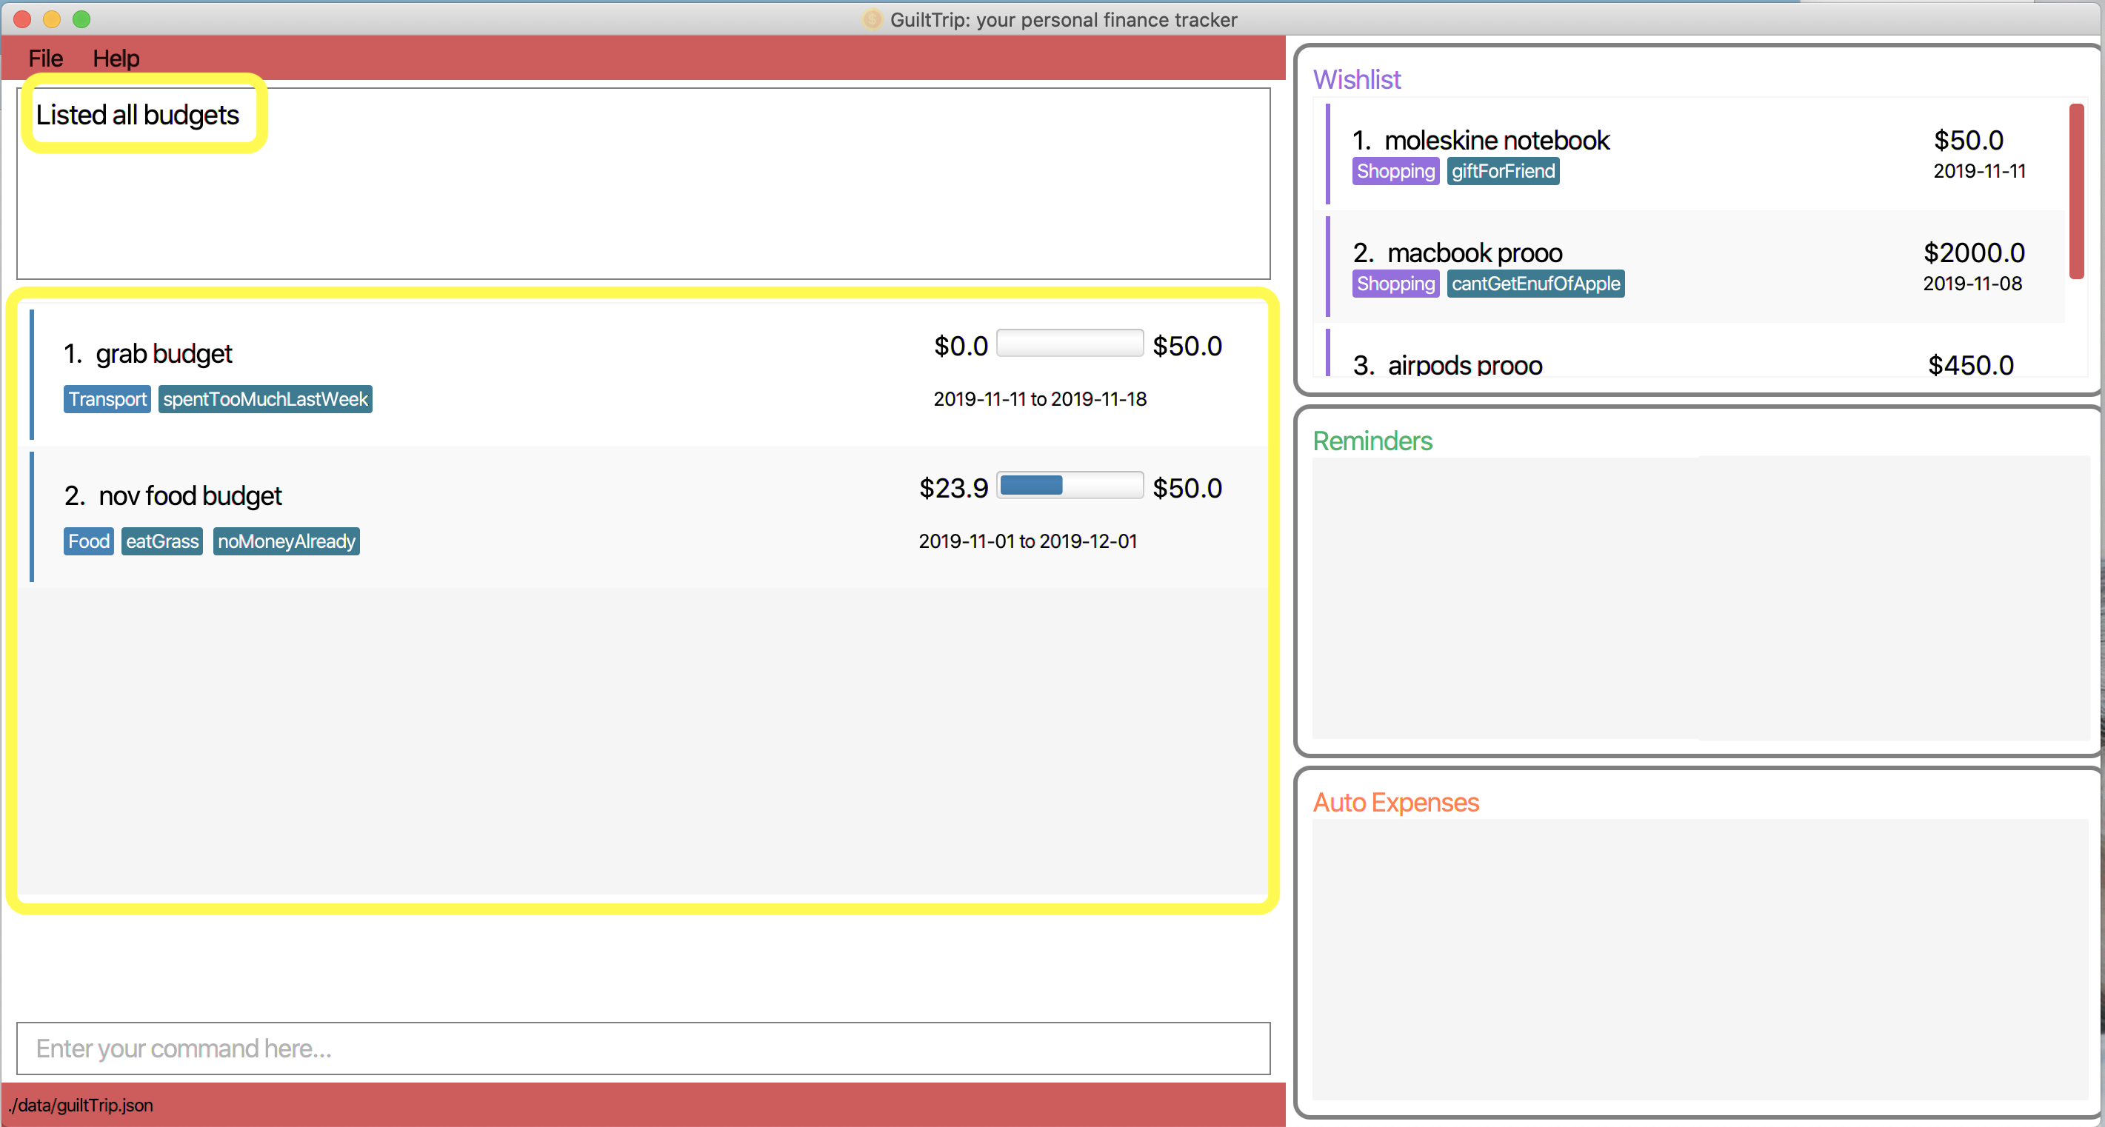Viewport: 2105px width, 1127px height.
Task: Click the grab budget progress bar
Action: click(x=1070, y=344)
